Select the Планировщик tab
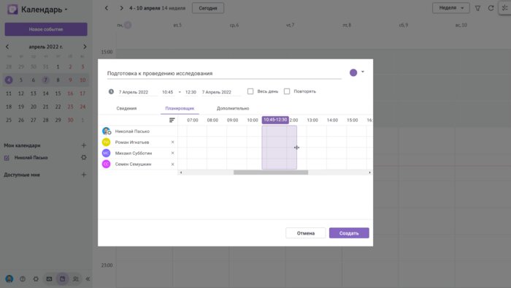511x288 pixels. point(180,108)
